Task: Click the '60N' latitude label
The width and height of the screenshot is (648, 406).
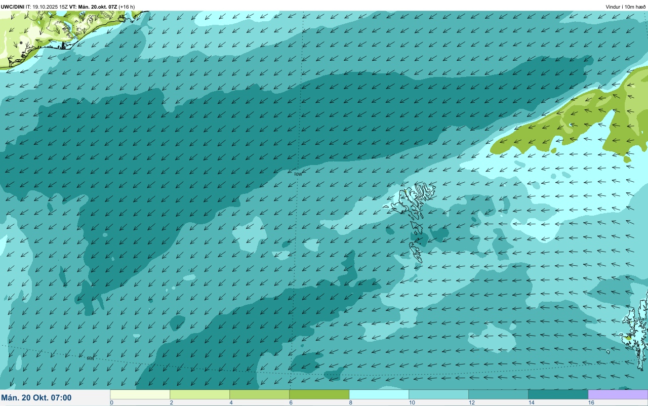Action: point(90,358)
